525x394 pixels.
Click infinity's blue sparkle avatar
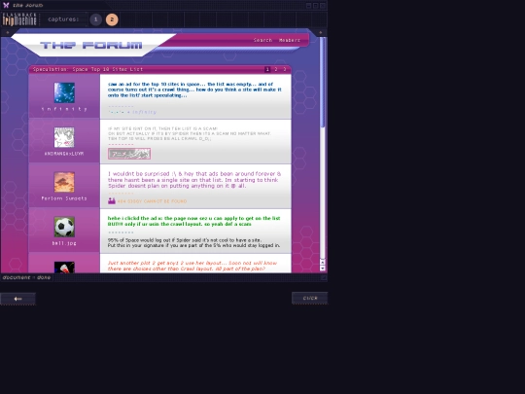coord(64,92)
